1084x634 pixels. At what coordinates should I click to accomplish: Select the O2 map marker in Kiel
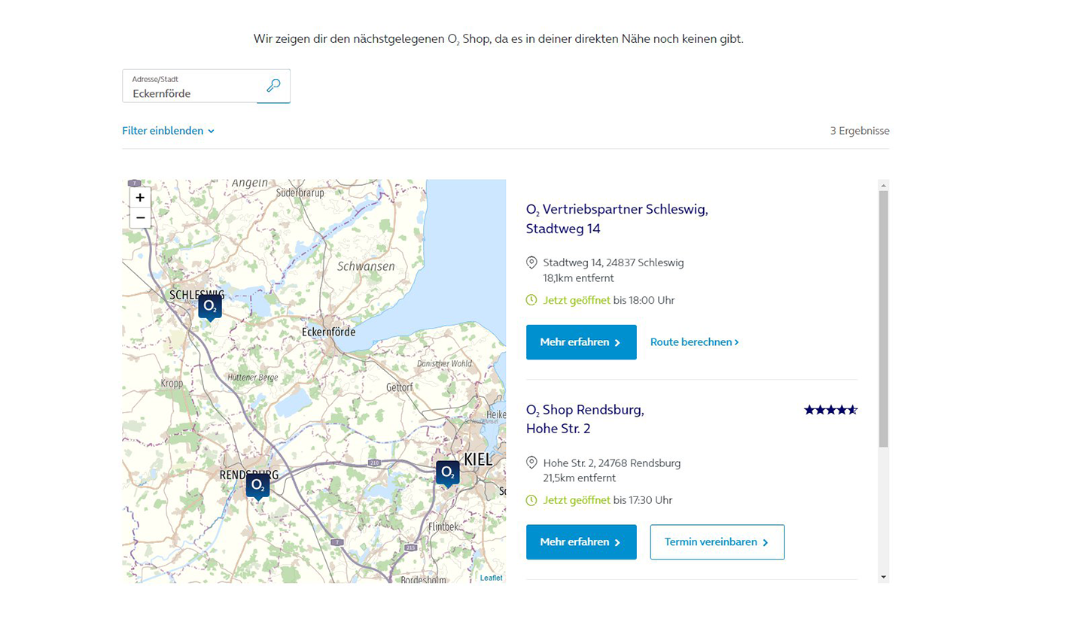(448, 474)
